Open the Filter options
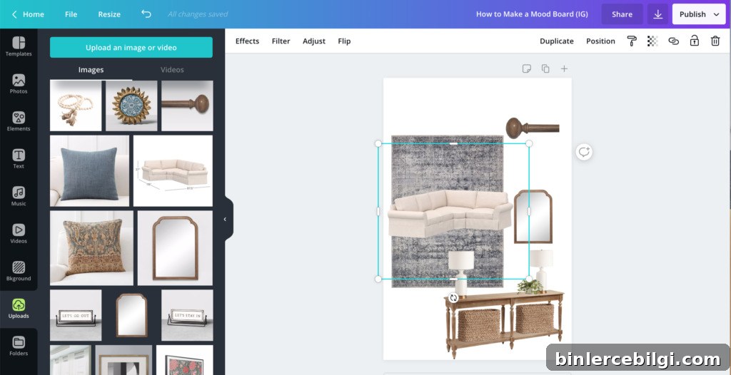Viewport: 731px width, 375px height. coord(281,41)
